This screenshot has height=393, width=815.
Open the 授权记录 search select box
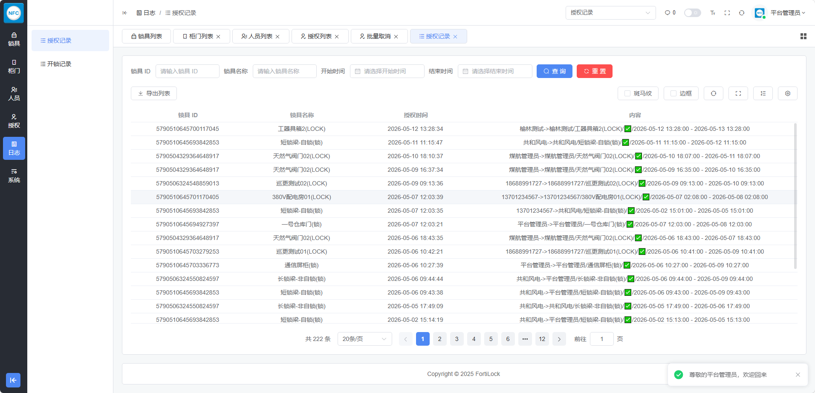tap(610, 13)
